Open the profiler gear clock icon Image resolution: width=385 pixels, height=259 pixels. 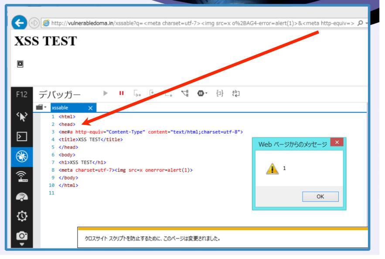22,217
